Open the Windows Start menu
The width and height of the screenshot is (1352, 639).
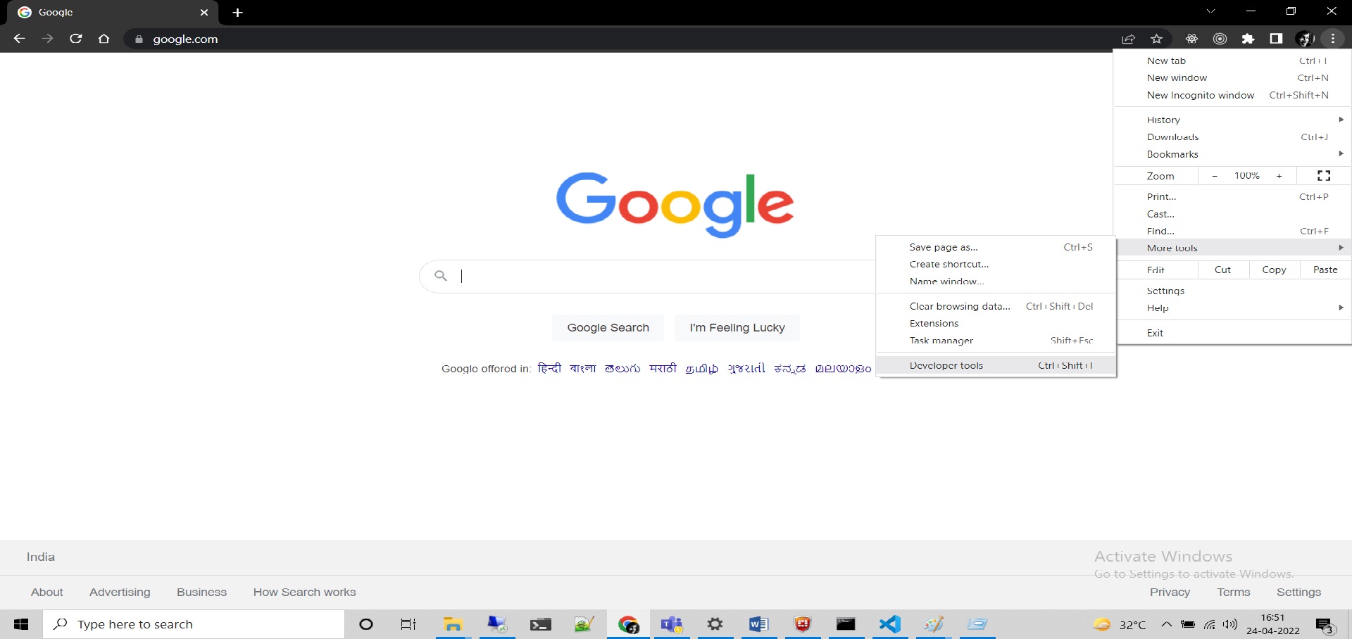(x=21, y=624)
